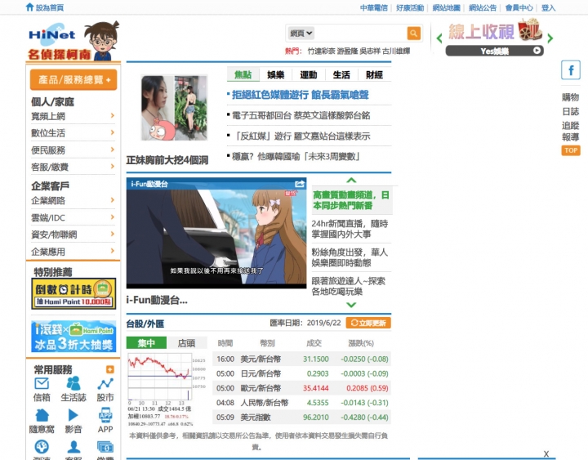
Task: Click the 登入 login link
Action: [548, 7]
